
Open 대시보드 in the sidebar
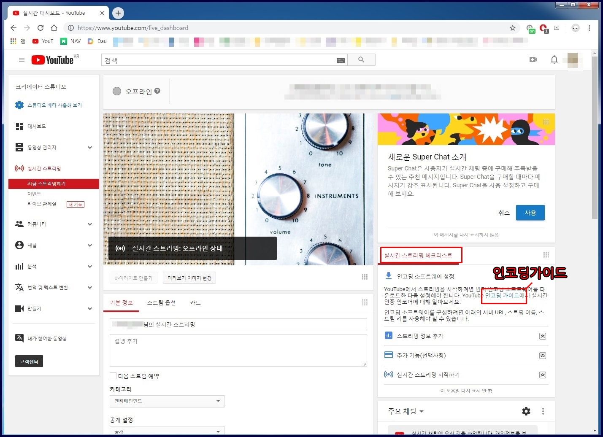click(36, 126)
